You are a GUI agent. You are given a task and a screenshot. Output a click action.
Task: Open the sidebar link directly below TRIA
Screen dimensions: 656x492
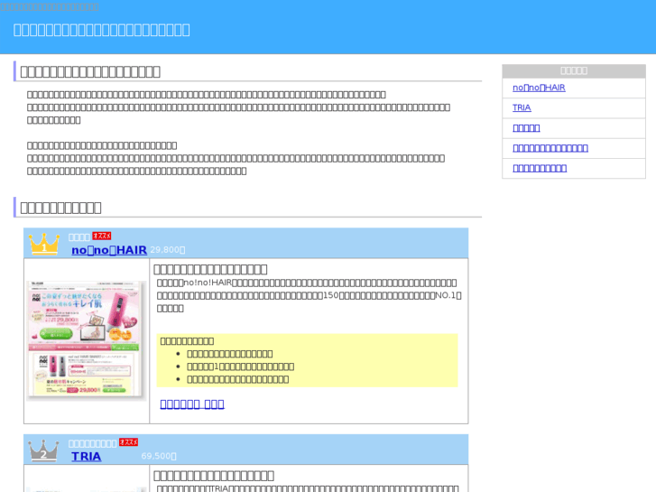point(526,127)
